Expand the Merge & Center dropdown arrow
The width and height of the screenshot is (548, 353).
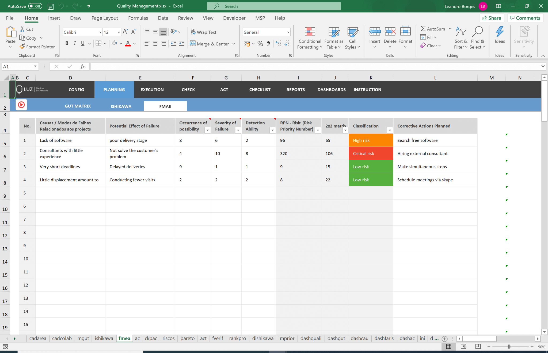tap(234, 44)
